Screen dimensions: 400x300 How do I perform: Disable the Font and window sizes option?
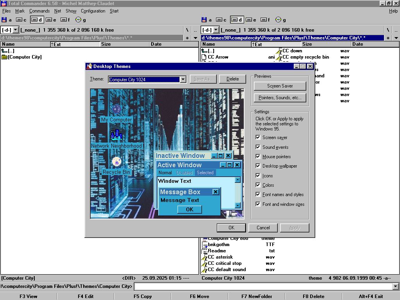(258, 204)
